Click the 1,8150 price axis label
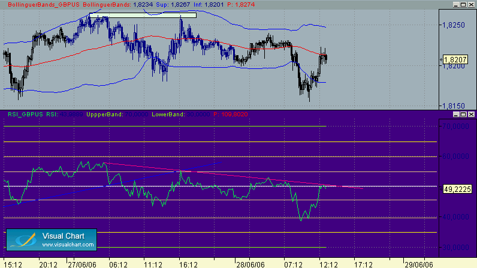This screenshot has height=268, width=477. point(454,106)
